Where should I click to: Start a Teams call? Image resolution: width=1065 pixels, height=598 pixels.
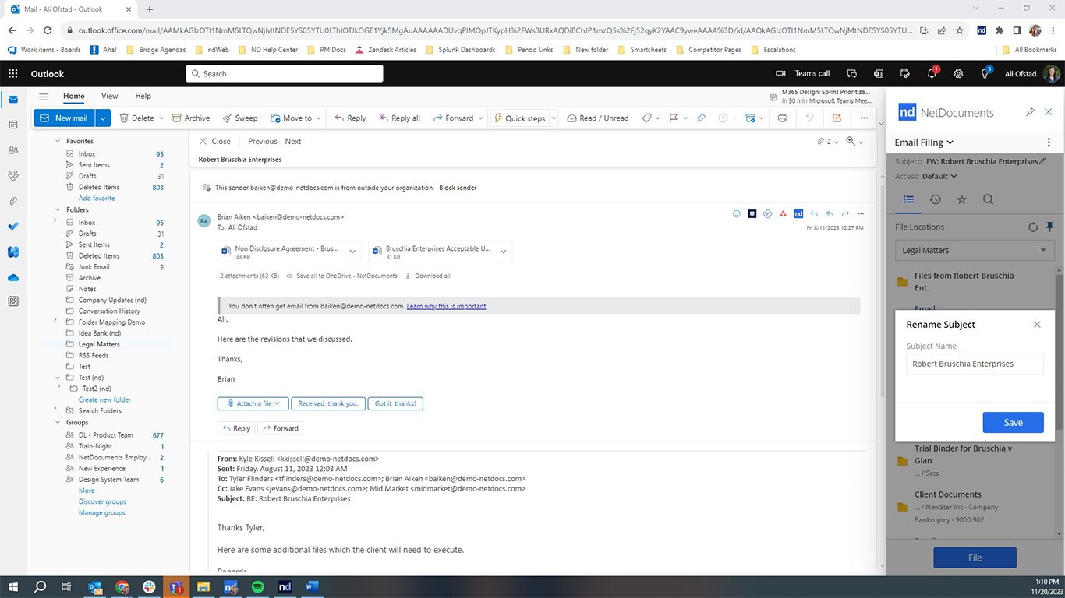(804, 73)
